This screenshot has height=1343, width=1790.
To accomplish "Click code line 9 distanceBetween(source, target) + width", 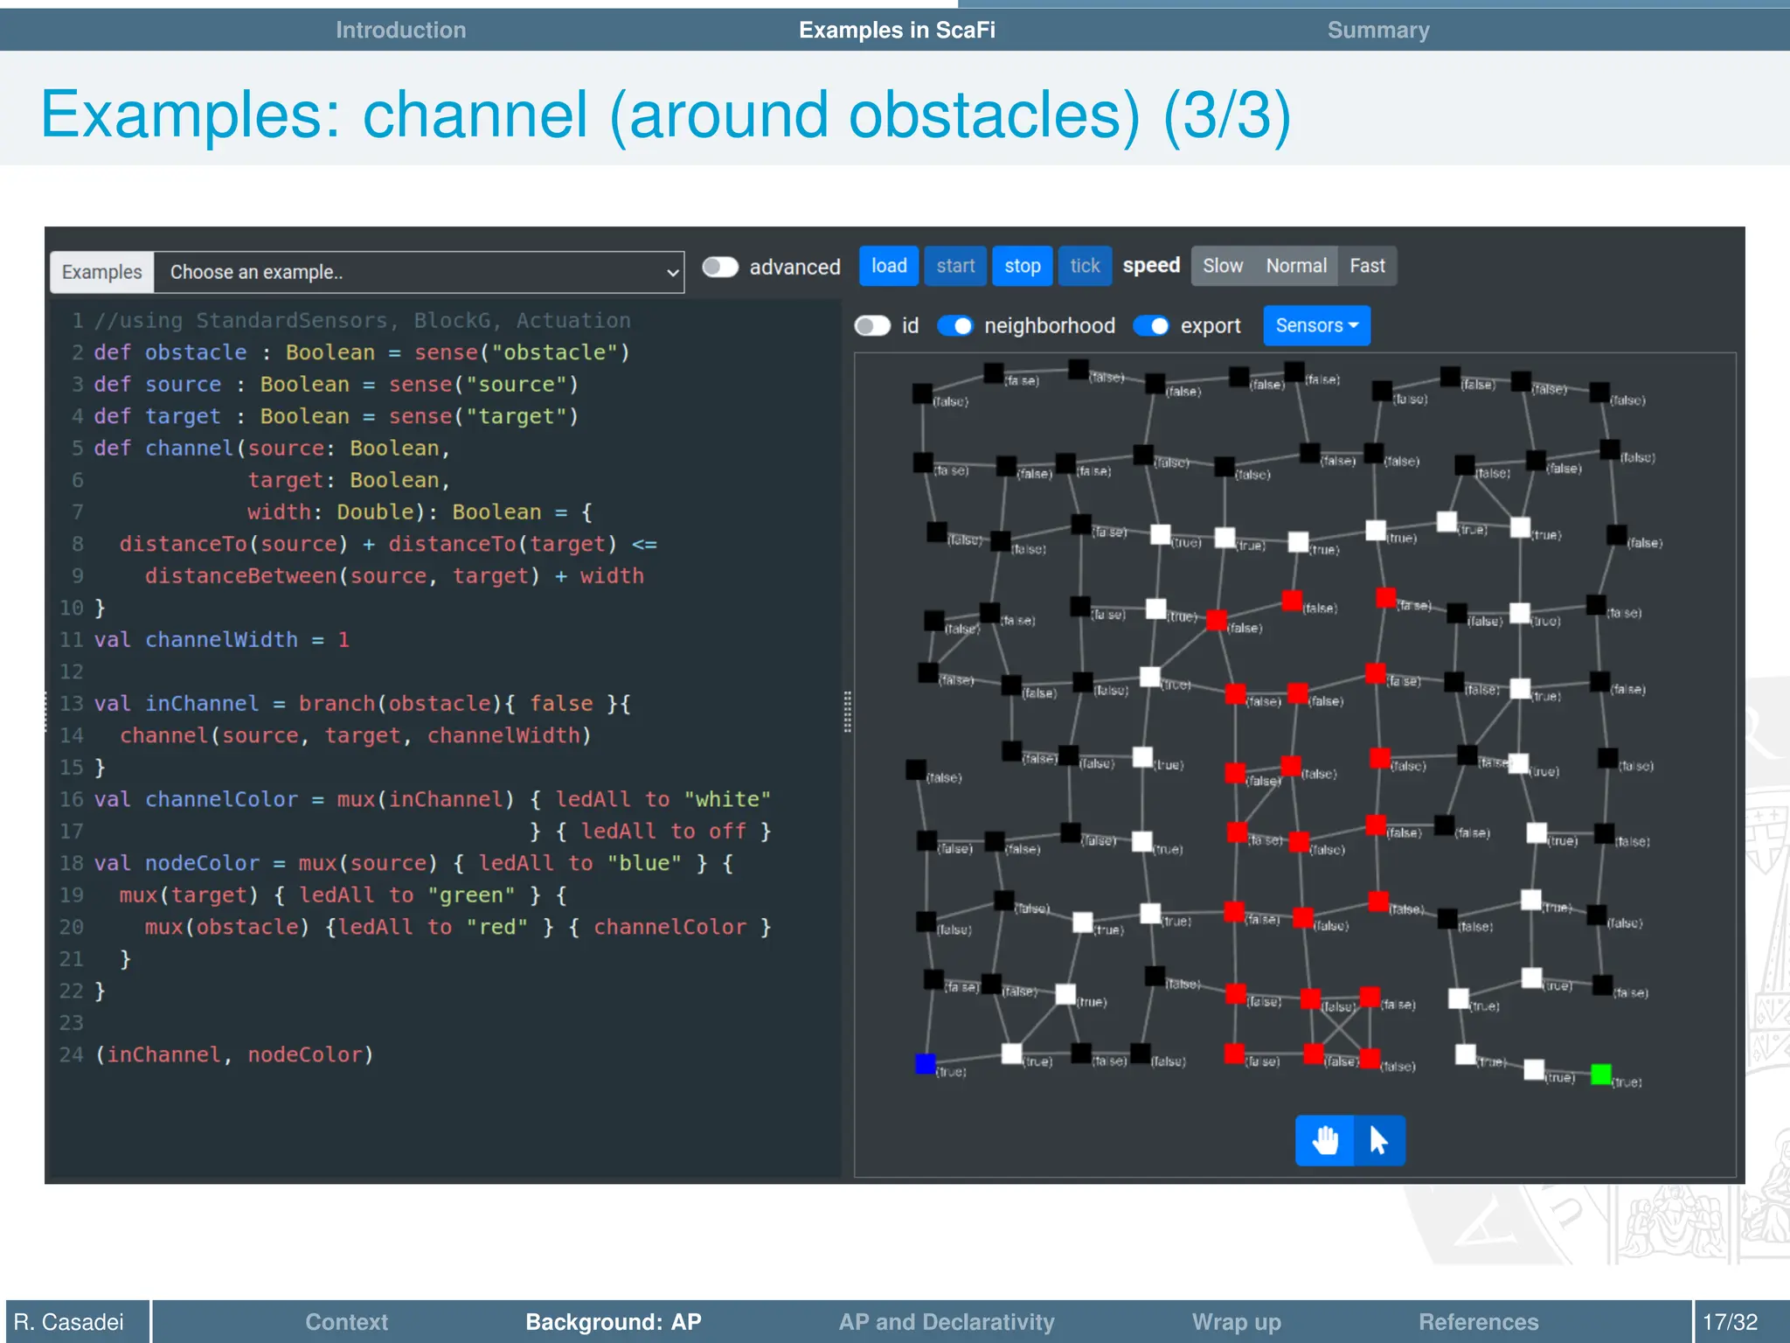I will pos(394,576).
